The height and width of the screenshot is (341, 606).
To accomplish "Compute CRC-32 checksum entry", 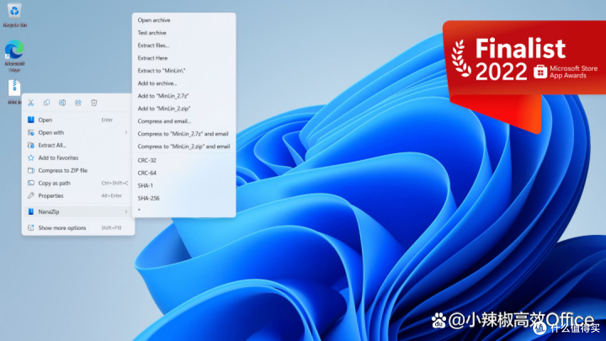I will [x=184, y=160].
